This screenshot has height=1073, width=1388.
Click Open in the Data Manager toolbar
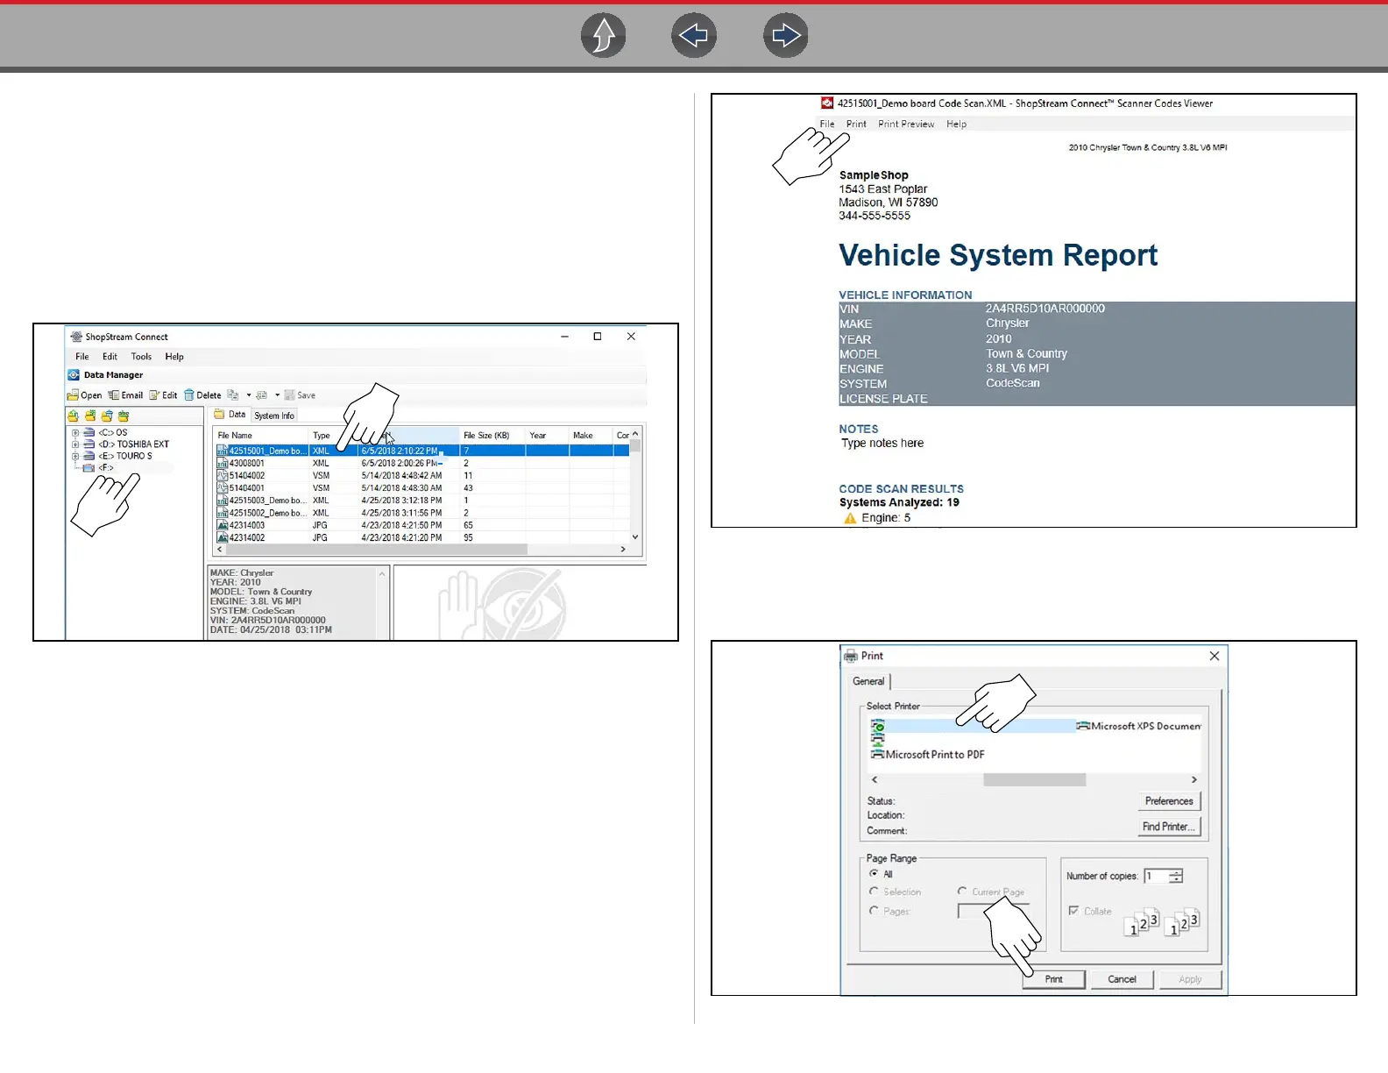[85, 395]
